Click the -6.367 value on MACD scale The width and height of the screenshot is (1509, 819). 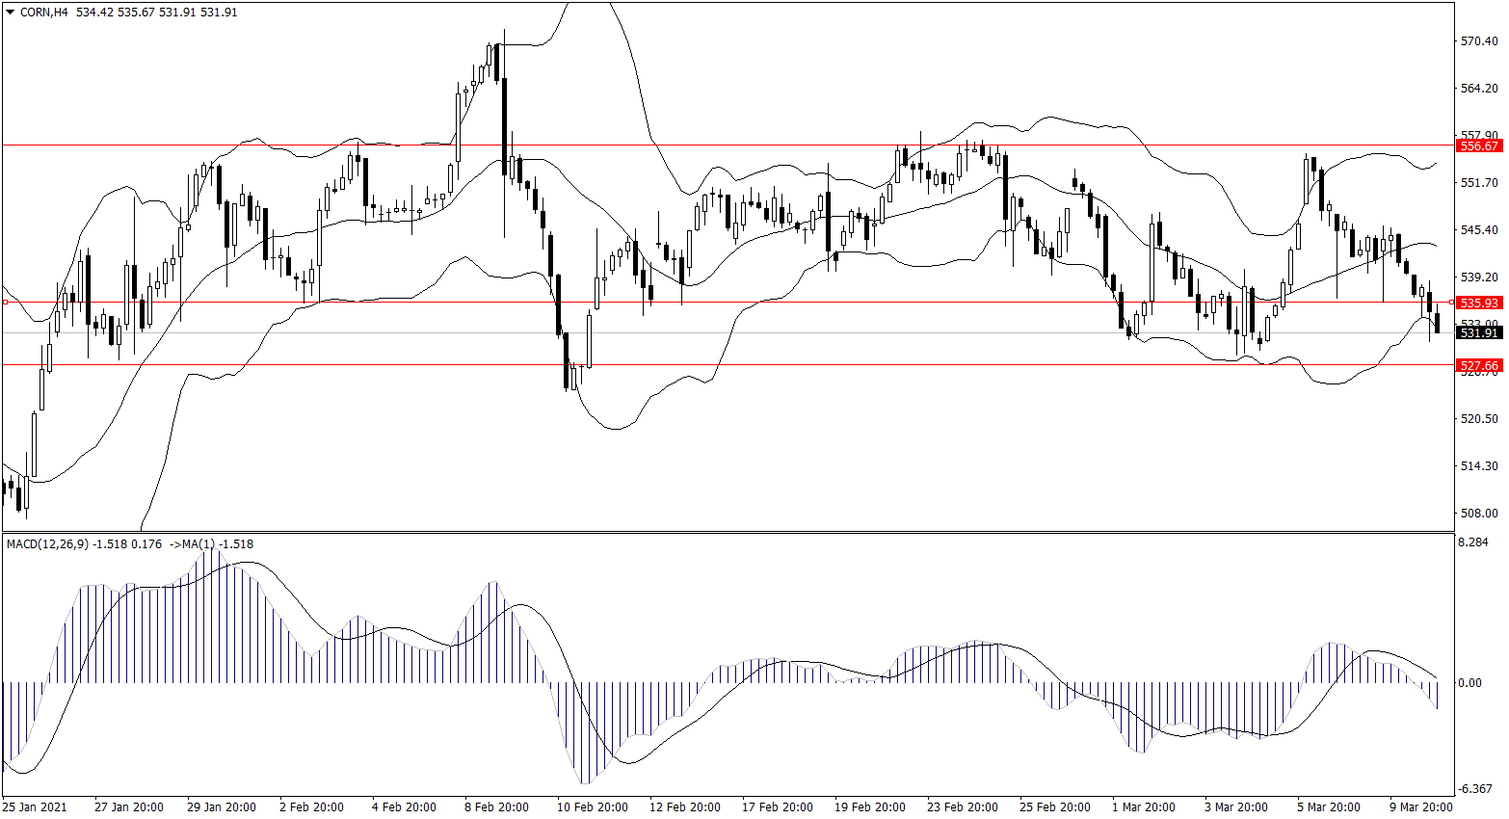tap(1475, 789)
